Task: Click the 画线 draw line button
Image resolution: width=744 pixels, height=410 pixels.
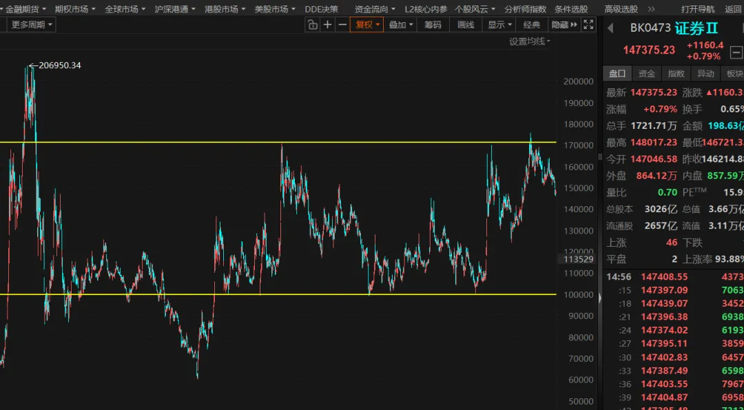Action: [x=466, y=25]
